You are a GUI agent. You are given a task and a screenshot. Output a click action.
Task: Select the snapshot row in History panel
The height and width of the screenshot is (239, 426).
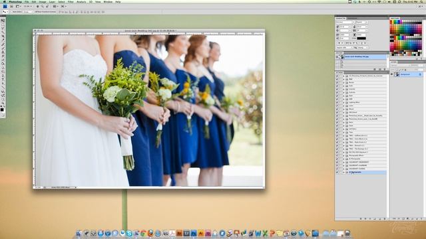(361, 56)
